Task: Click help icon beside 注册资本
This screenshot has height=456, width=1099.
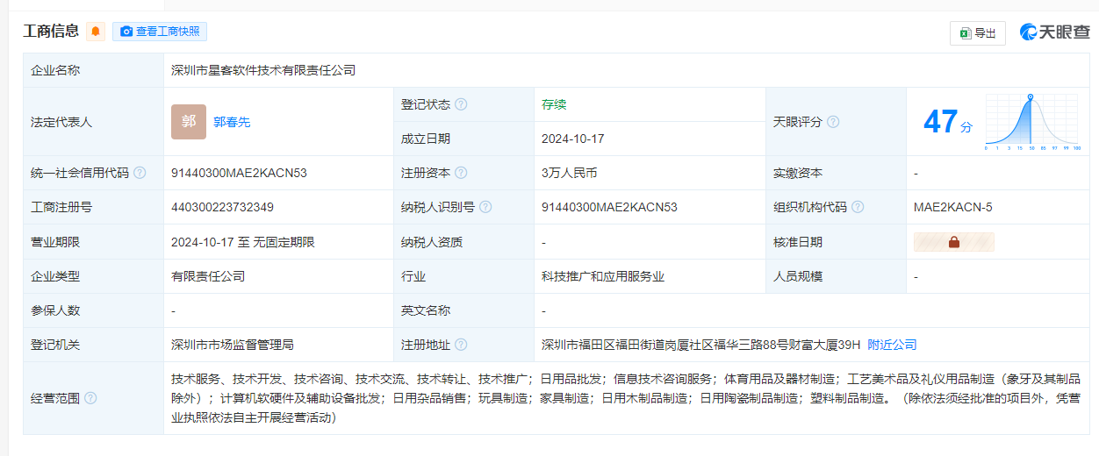Action: [x=461, y=173]
